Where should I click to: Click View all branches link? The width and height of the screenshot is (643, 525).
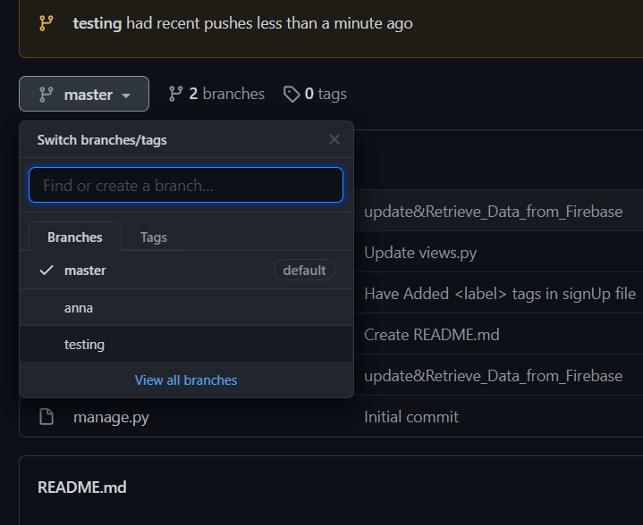pos(186,380)
